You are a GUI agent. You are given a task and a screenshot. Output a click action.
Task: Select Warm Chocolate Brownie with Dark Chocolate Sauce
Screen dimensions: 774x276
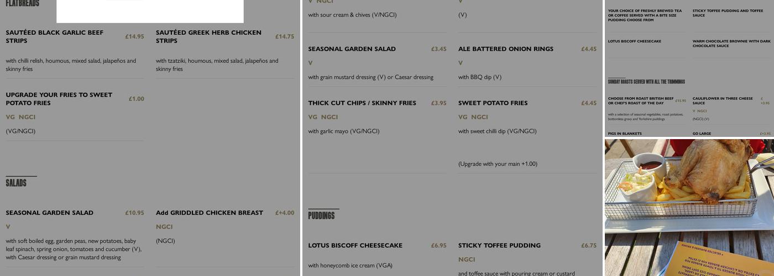coord(731,44)
